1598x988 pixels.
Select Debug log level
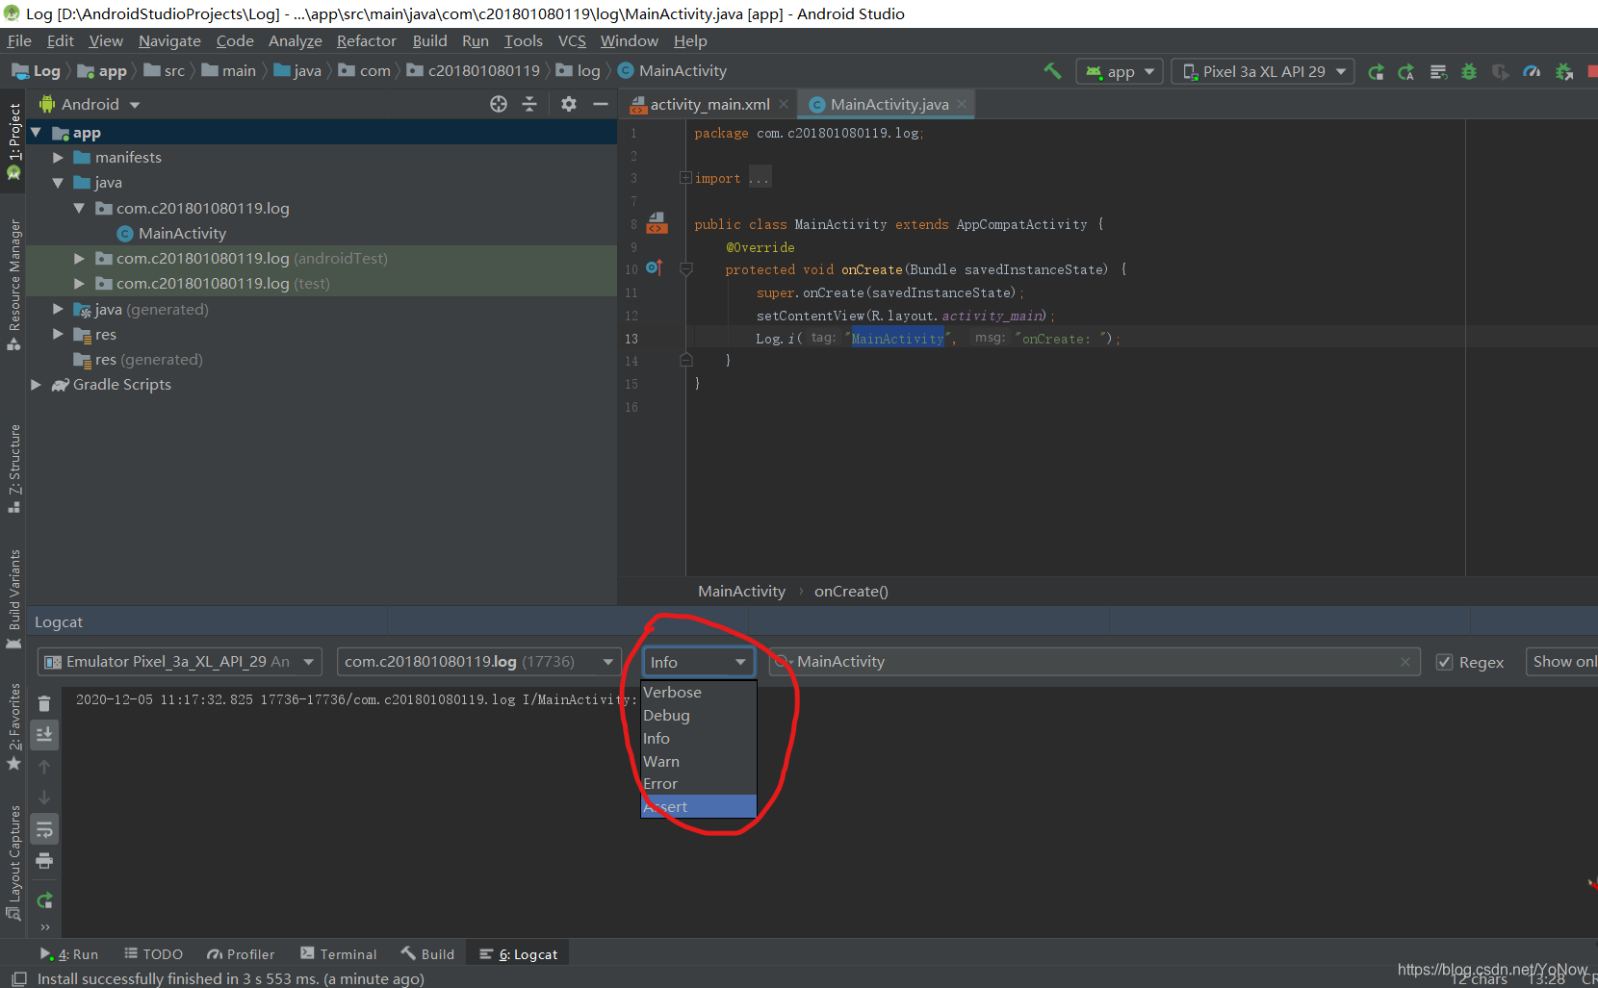tap(699, 716)
